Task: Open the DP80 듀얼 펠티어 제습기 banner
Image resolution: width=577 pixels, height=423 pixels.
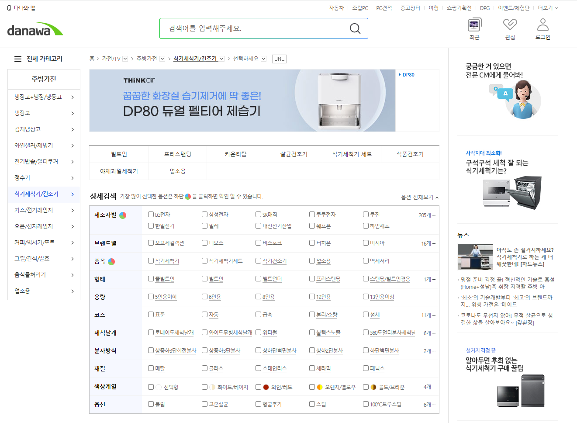Action: click(242, 101)
